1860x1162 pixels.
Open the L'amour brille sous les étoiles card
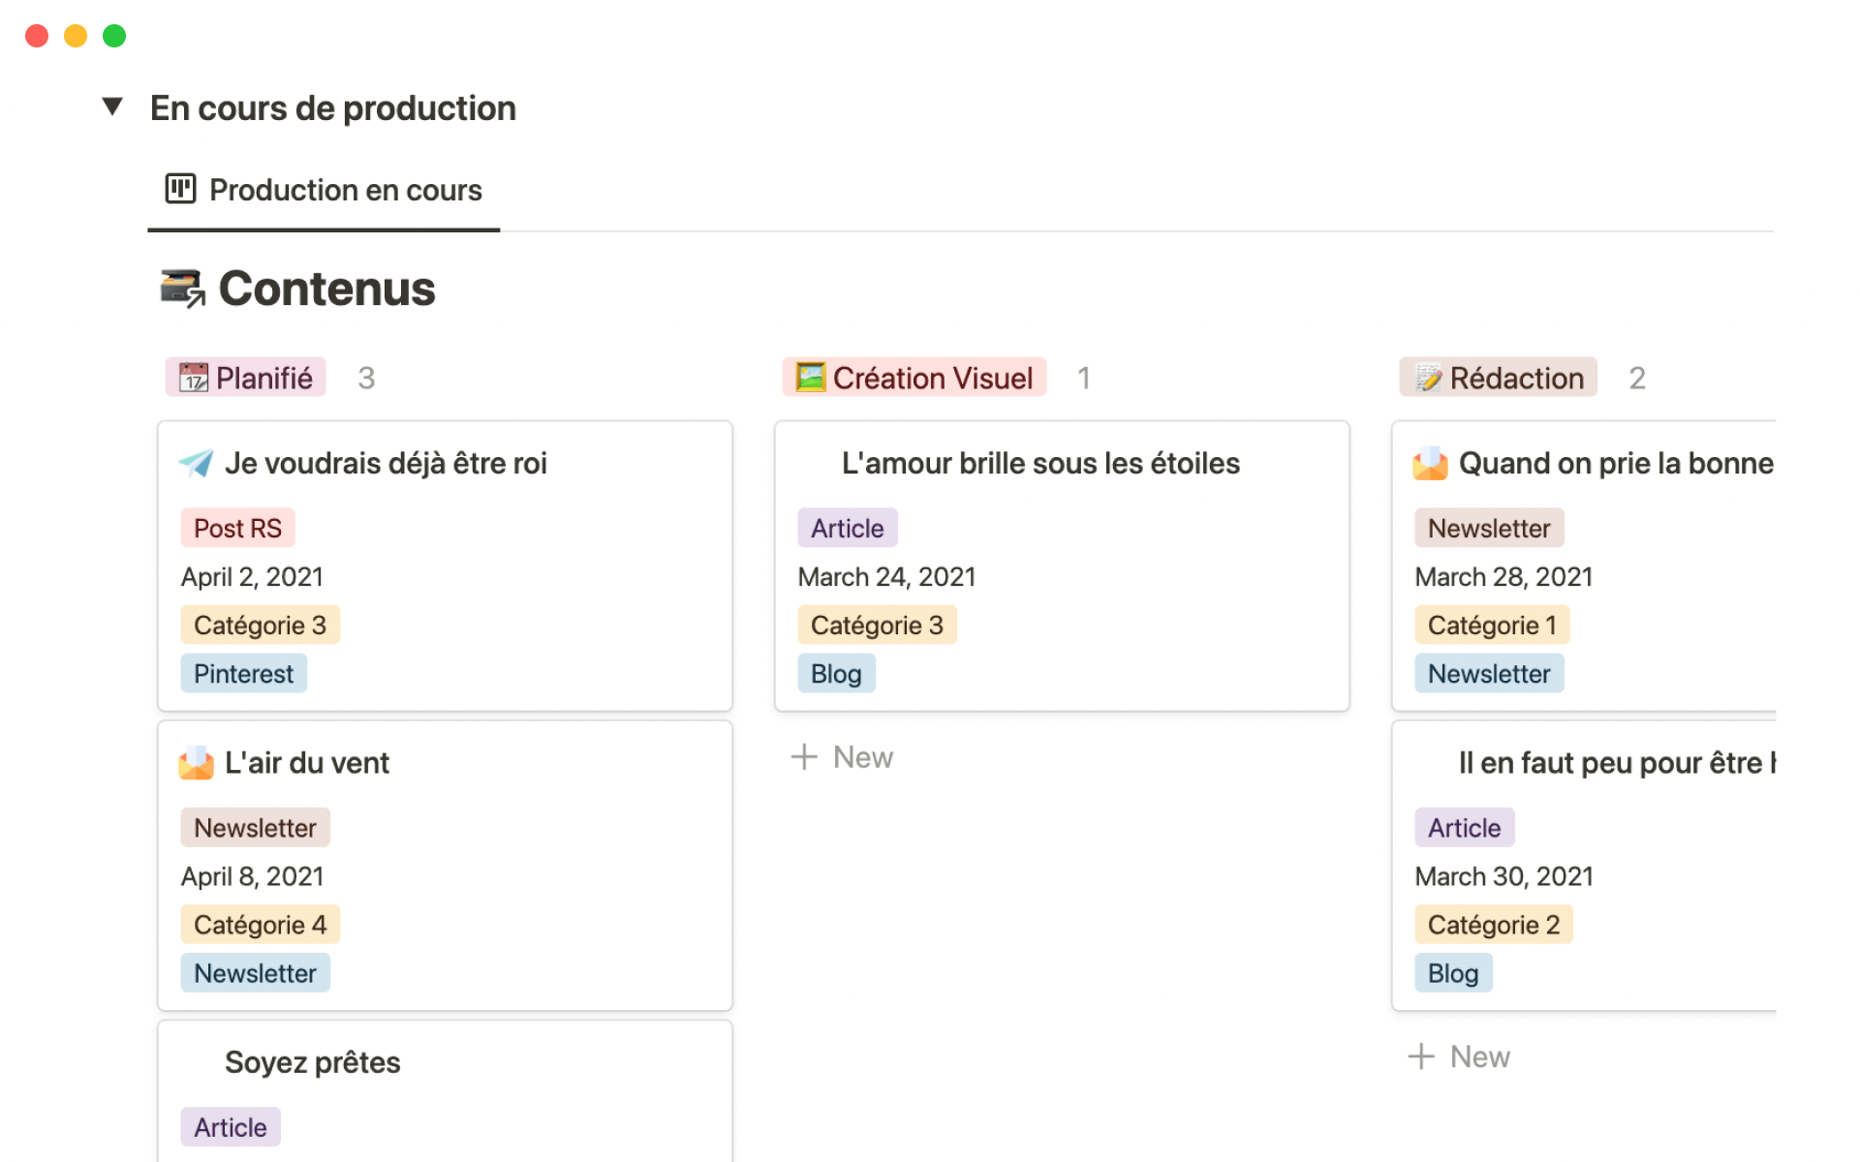[1040, 464]
